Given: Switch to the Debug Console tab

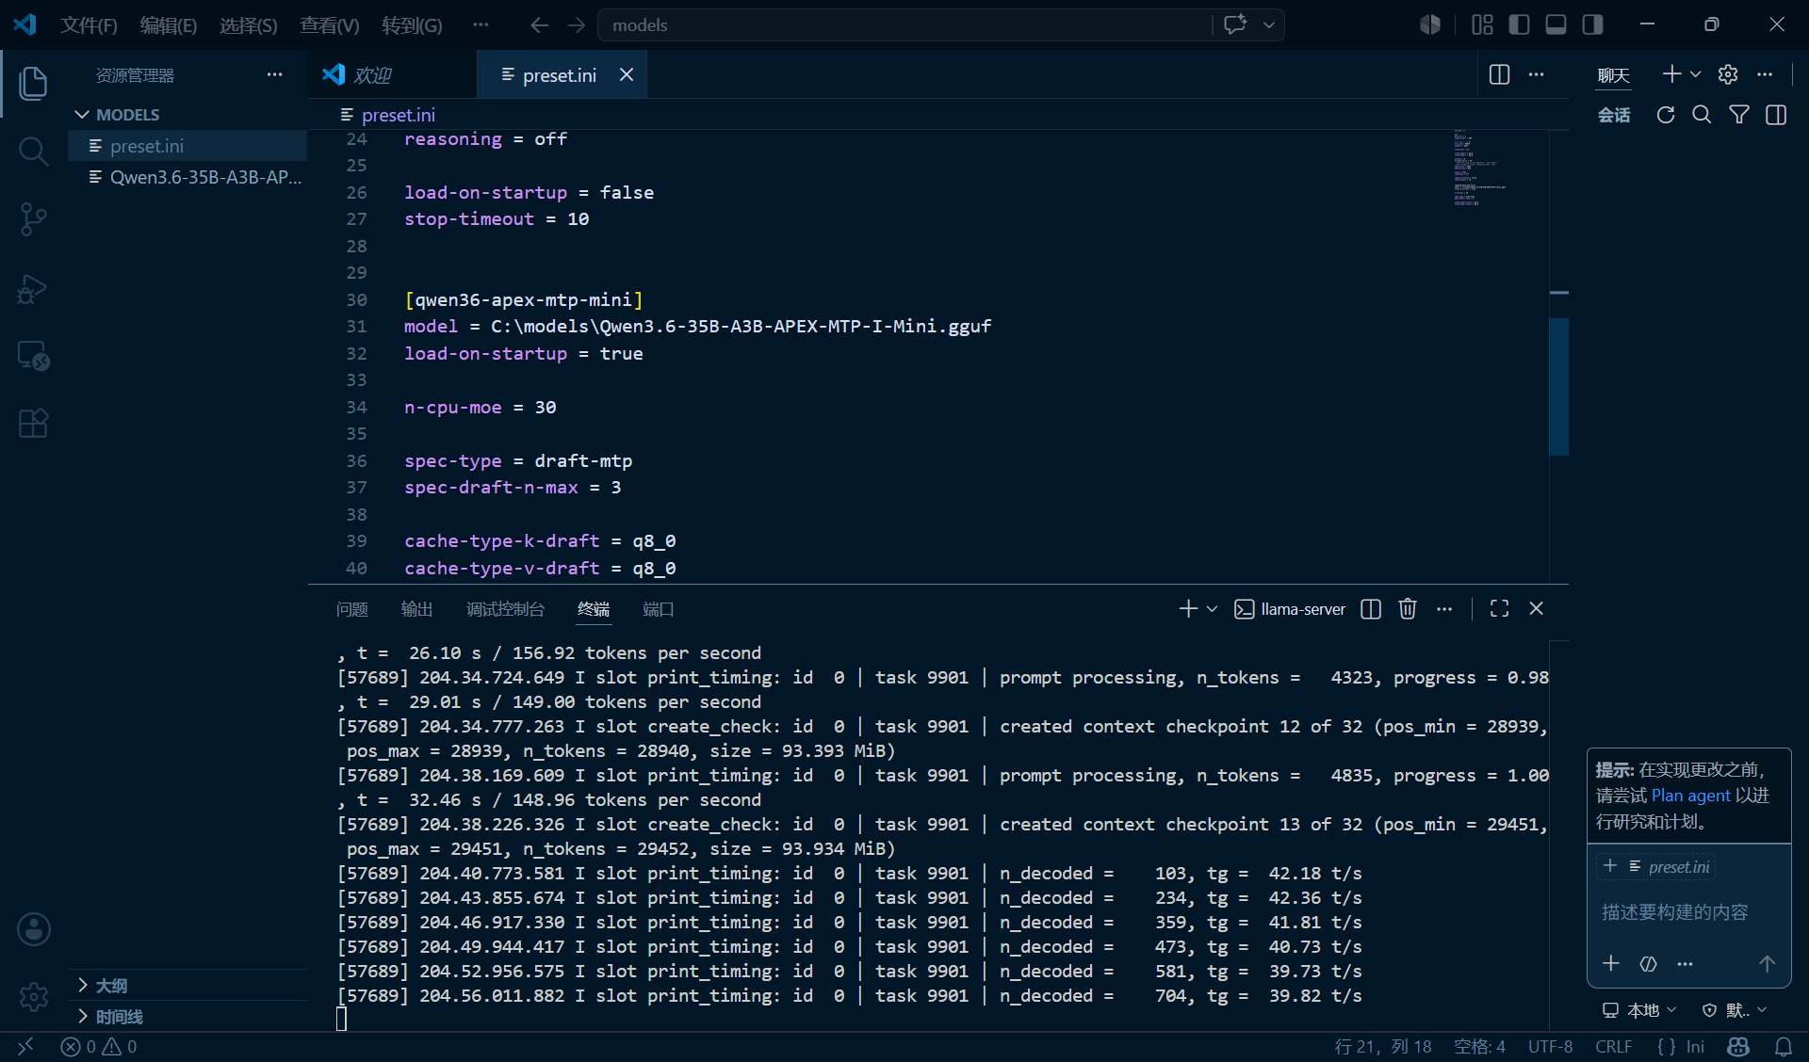Looking at the screenshot, I should pos(505,609).
